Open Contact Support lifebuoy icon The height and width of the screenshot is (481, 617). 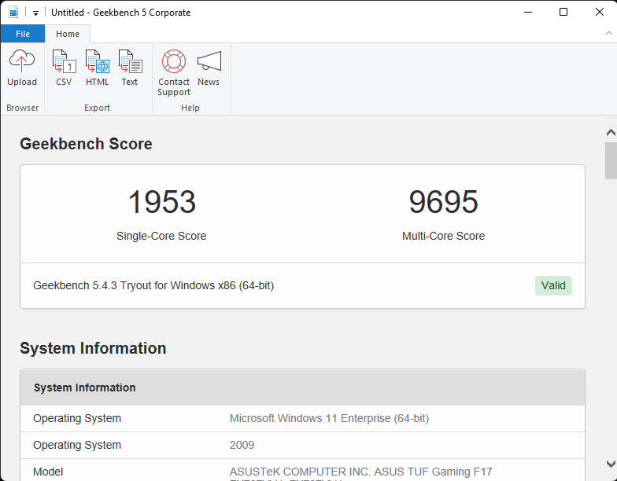pyautogui.click(x=174, y=72)
